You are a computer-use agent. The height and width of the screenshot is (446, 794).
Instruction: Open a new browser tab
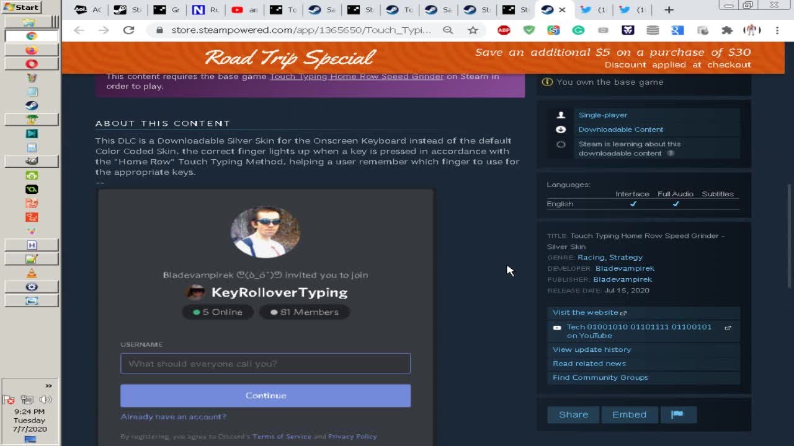669,10
